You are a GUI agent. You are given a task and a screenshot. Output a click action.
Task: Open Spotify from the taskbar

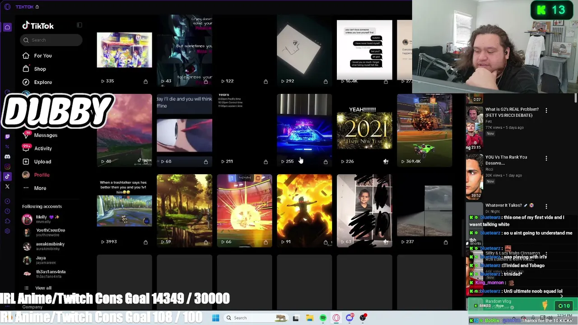[x=323, y=318]
